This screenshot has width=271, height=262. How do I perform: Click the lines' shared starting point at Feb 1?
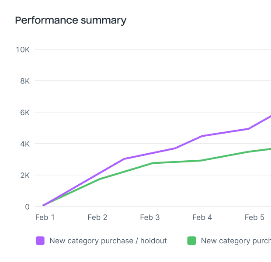pyautogui.click(x=44, y=205)
